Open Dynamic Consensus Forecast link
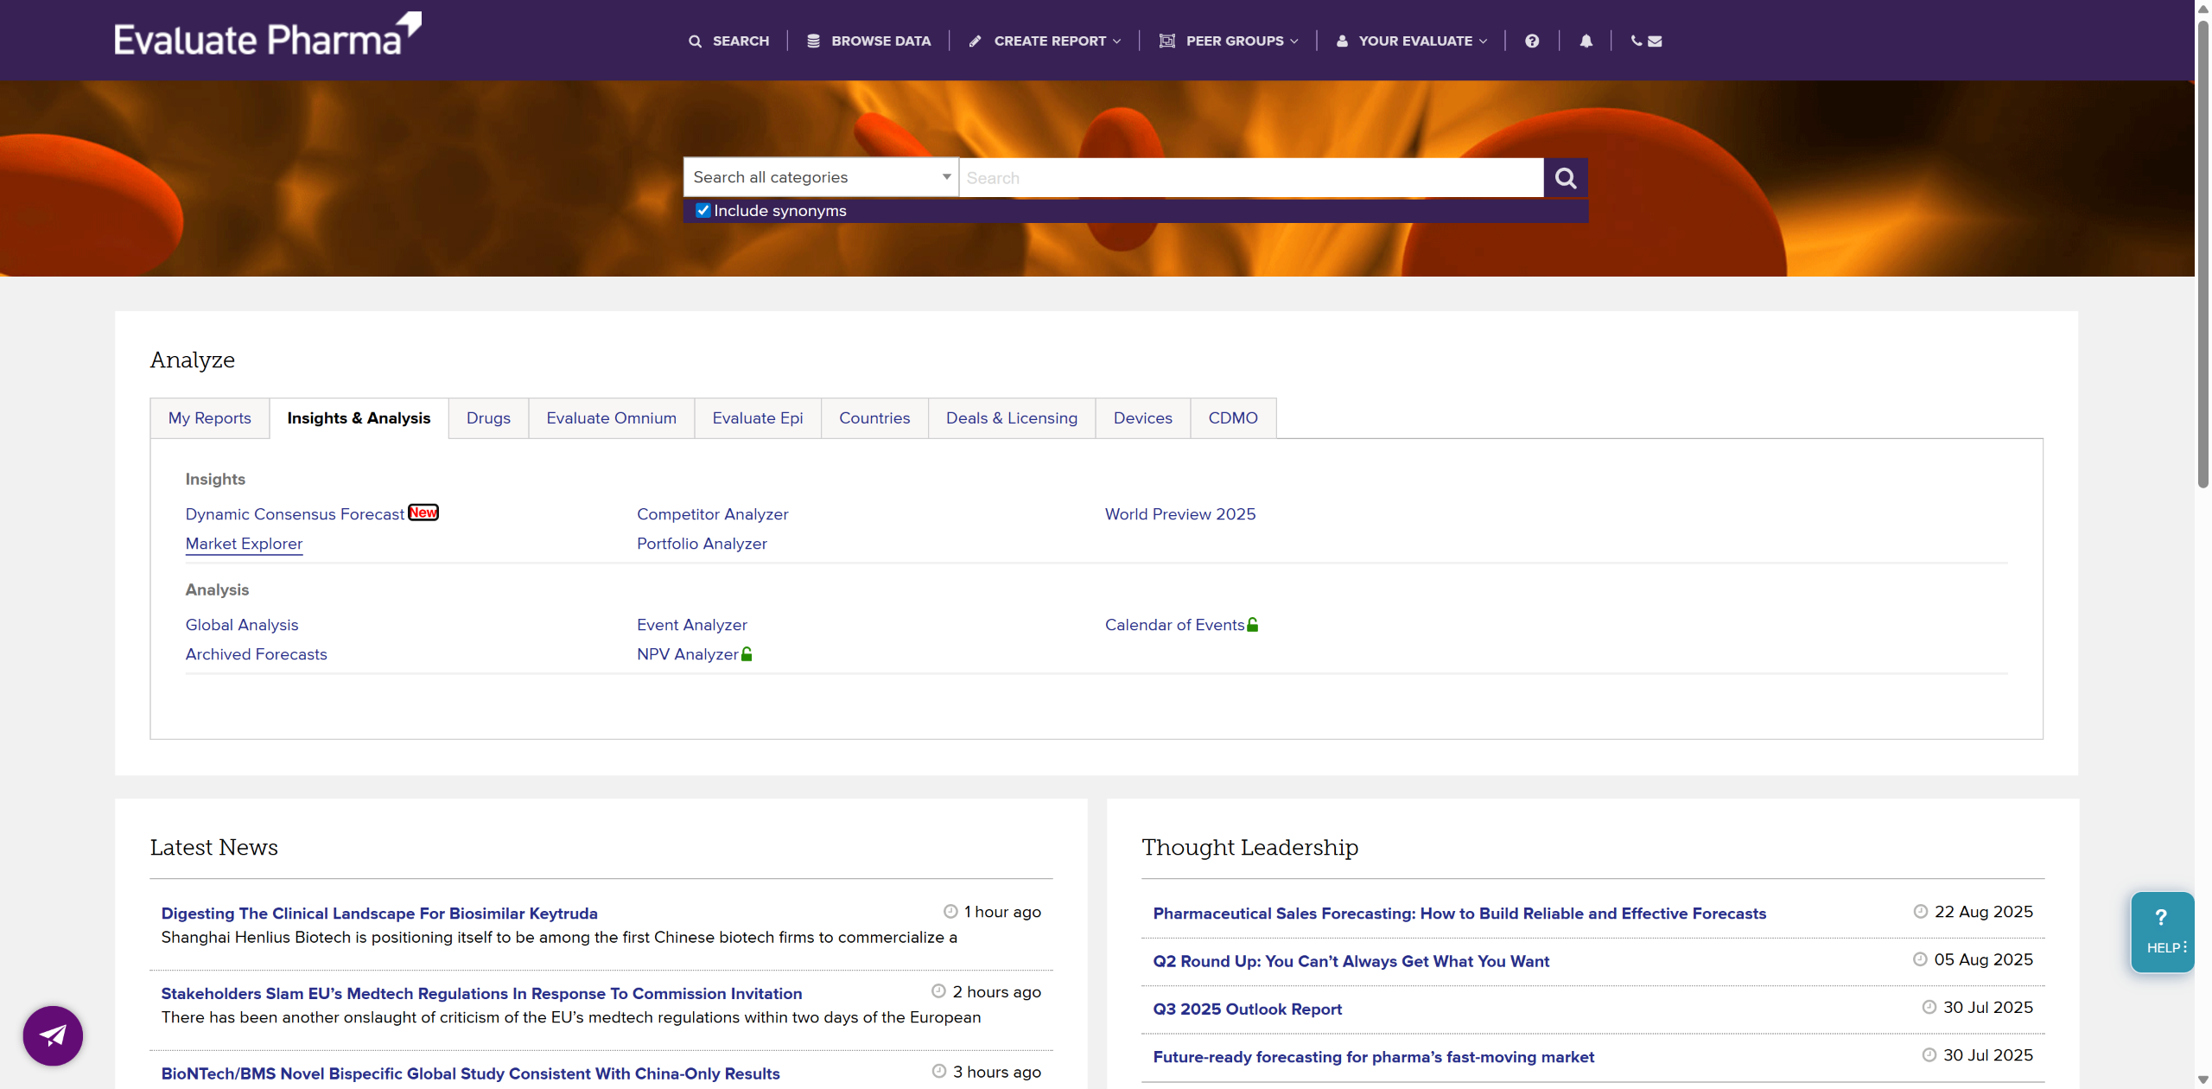 [x=295, y=514]
